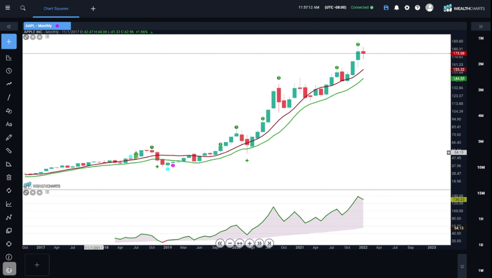Select the pencil freehand tool
The width and height of the screenshot is (492, 278).
[x=9, y=137]
